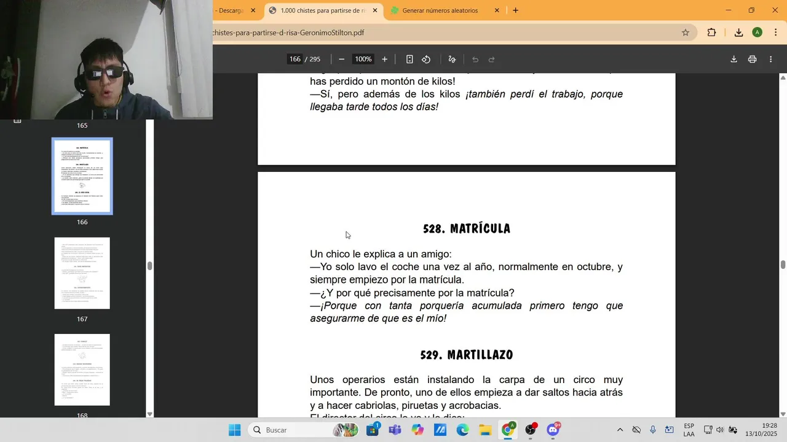Open the Windows Start menu

pos(235,430)
